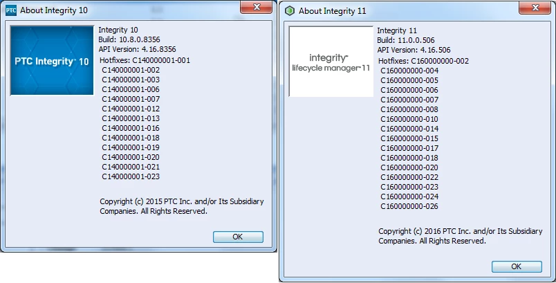Select the 'API Version: 4.16.8356' text

click(137, 49)
